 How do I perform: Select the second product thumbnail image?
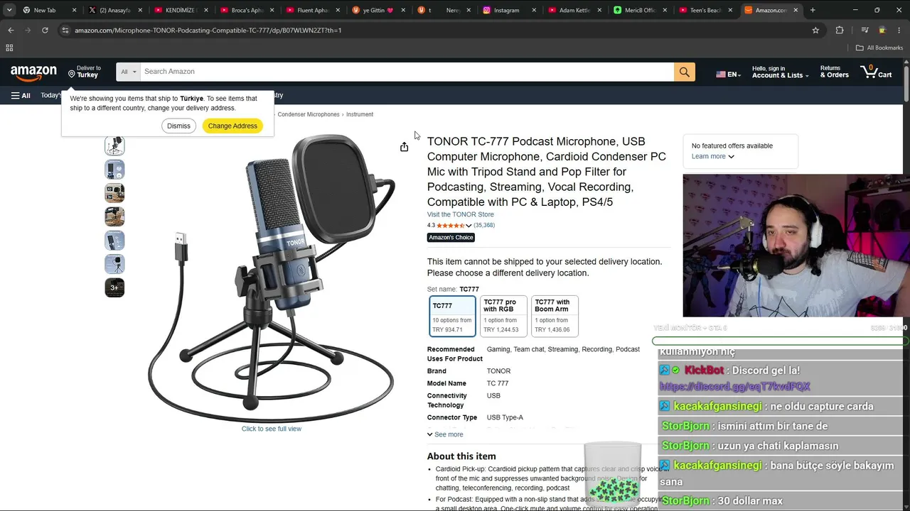114,169
